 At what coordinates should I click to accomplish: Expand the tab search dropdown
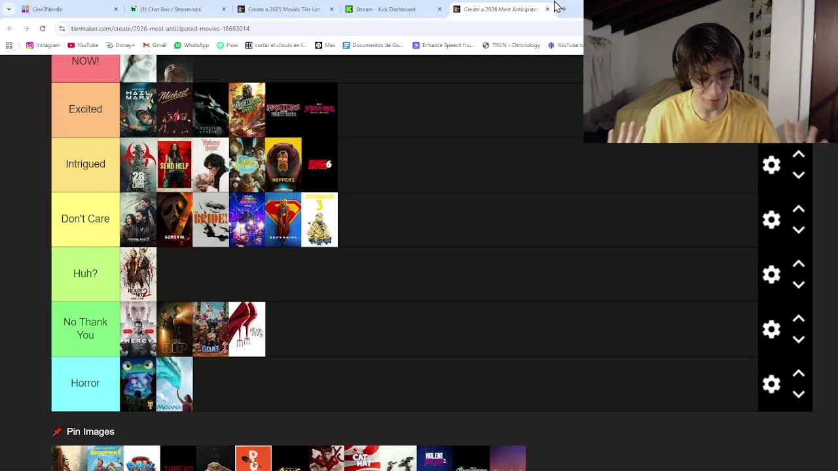pos(9,9)
